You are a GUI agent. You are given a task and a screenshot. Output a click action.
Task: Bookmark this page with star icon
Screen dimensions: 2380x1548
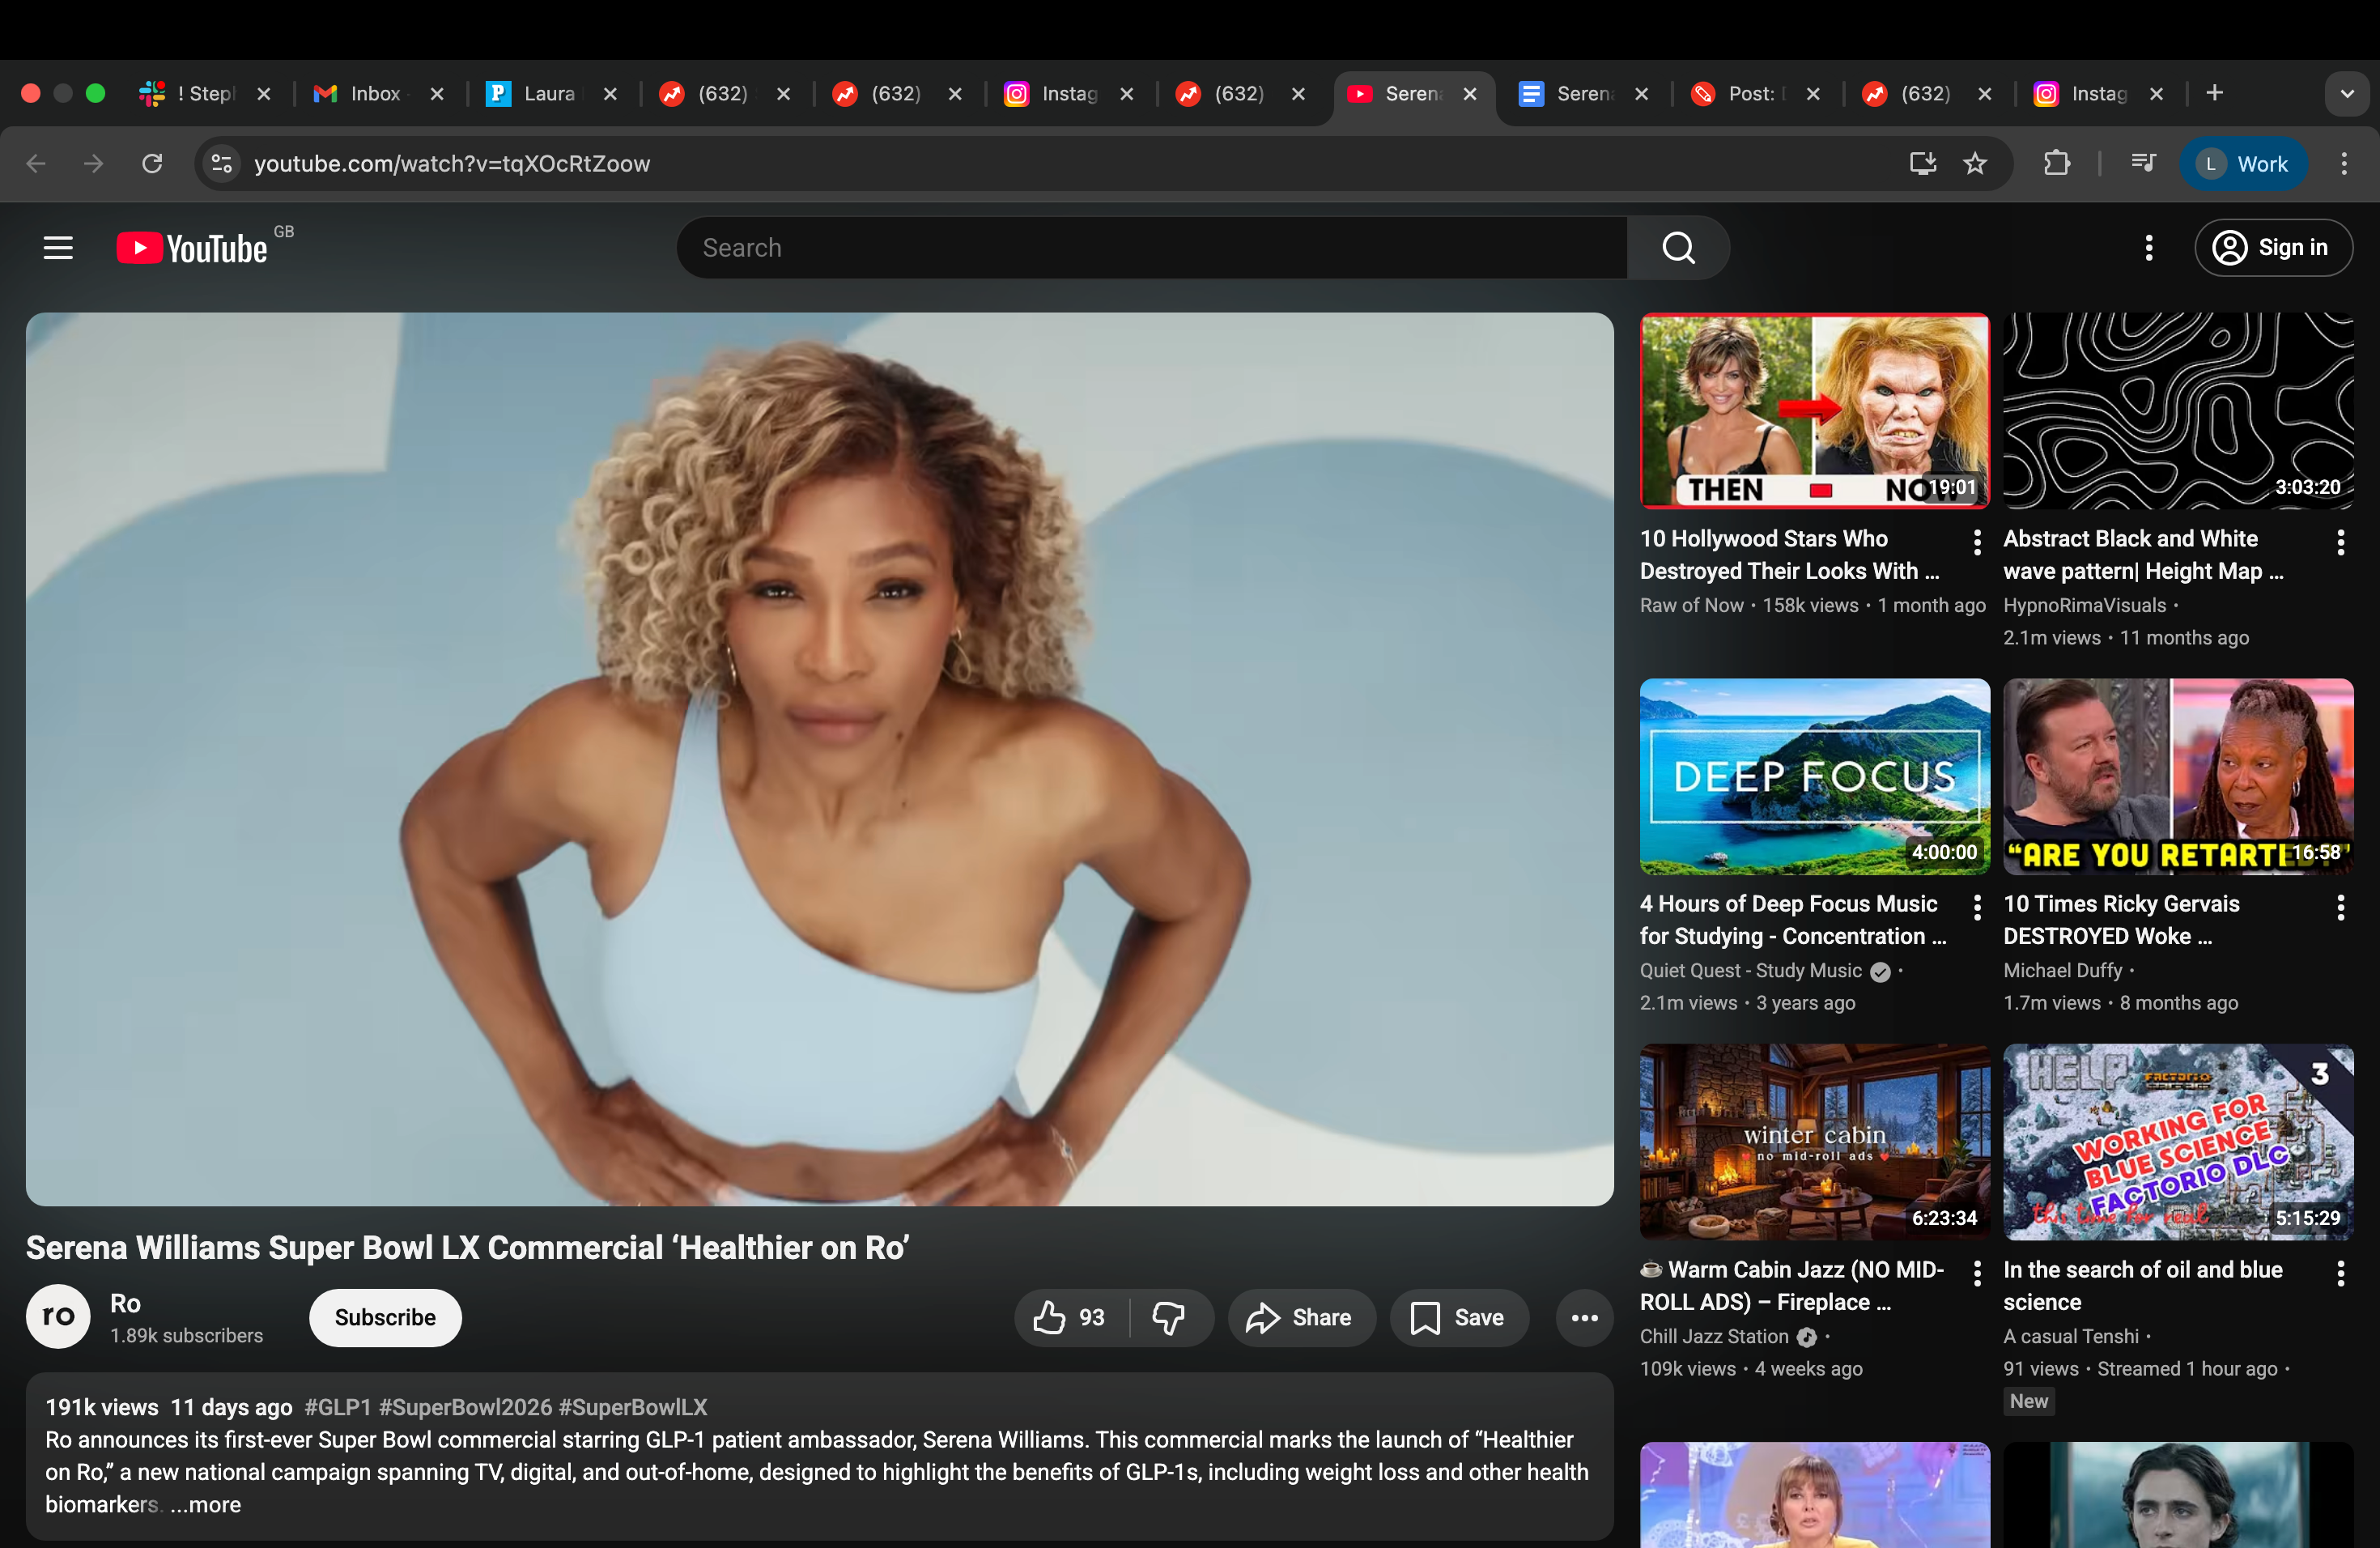pos(1975,163)
